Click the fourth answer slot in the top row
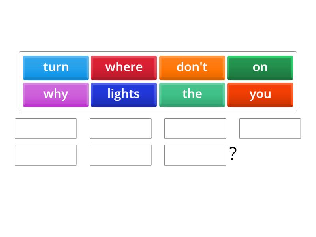Image resolution: width=316 pixels, height=237 pixels. pos(270,128)
